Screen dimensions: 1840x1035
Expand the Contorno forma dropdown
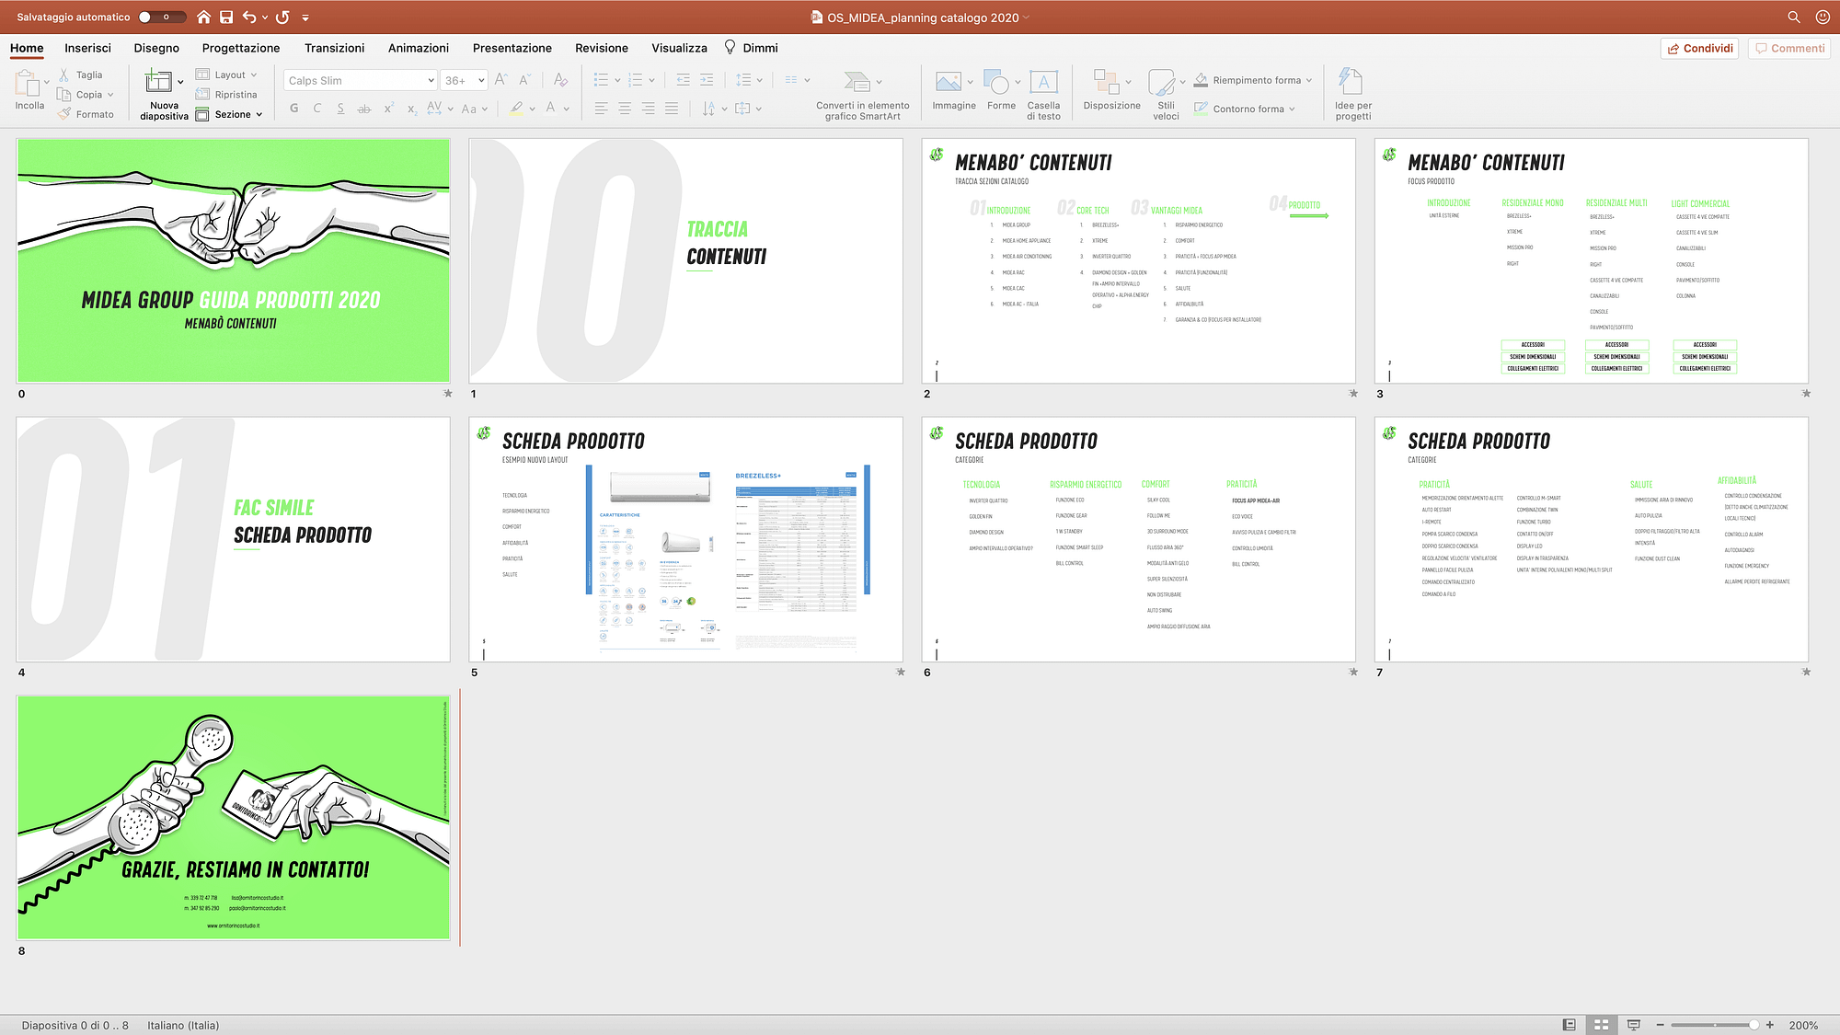point(1292,109)
